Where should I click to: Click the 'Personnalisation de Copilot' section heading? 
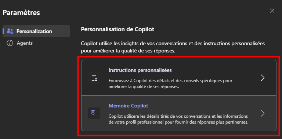pyautogui.click(x=117, y=29)
